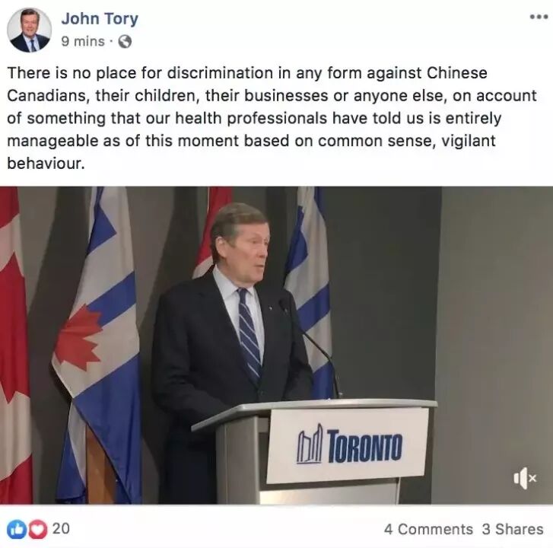553x548 pixels.
Task: Click the phrase 'Chinese' in the post text
Action: [x=457, y=73]
